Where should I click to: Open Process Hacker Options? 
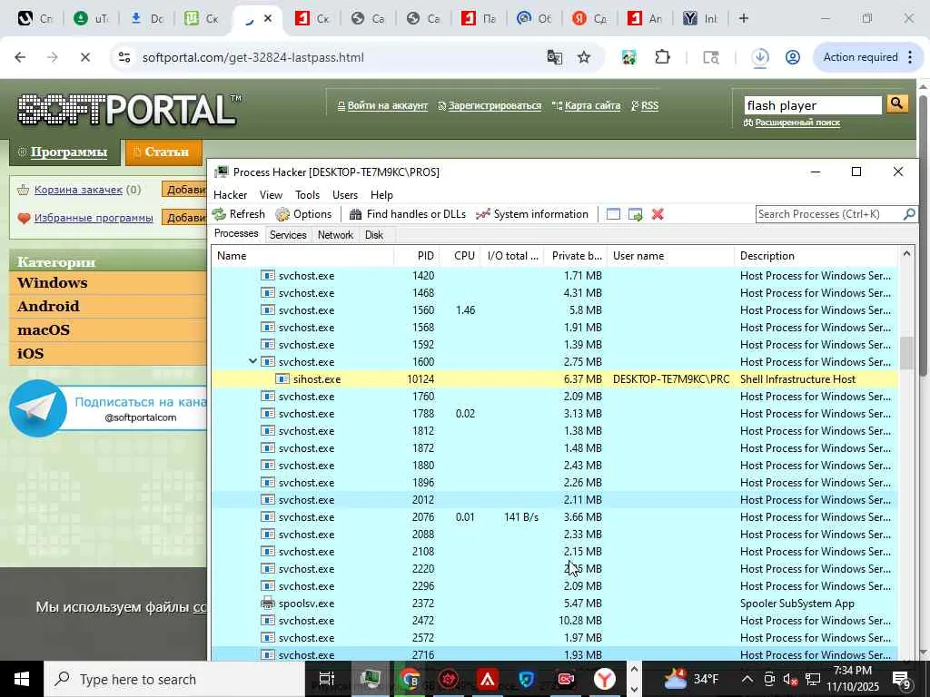pyautogui.click(x=303, y=214)
